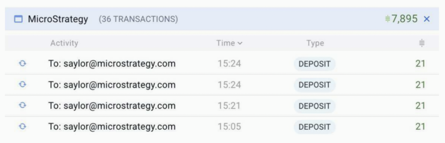
Task: Select the DEPOSIT badge in the topmost row
Action: 315,64
